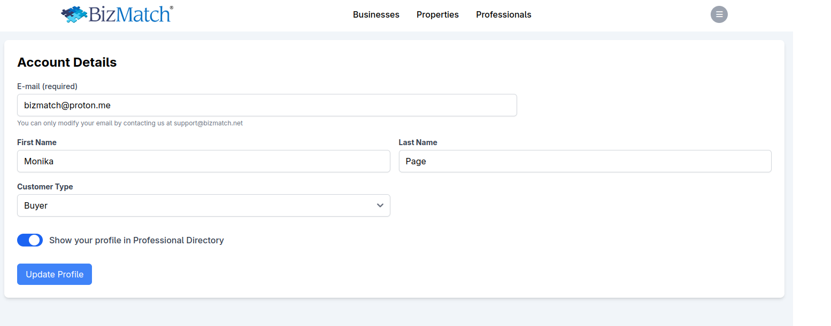831x326 pixels.
Task: Click the First Name field containing Monika
Action: pos(203,161)
